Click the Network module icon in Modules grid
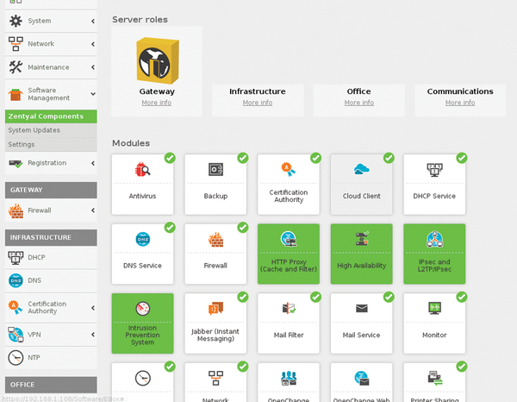Viewport: 517px width, 402px height. [x=215, y=378]
